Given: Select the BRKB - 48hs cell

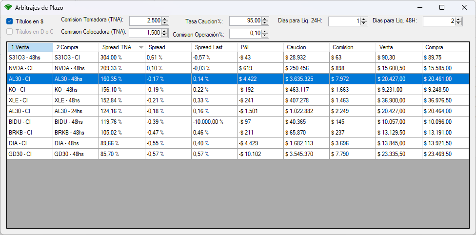Looking at the screenshot, I should (x=76, y=133).
